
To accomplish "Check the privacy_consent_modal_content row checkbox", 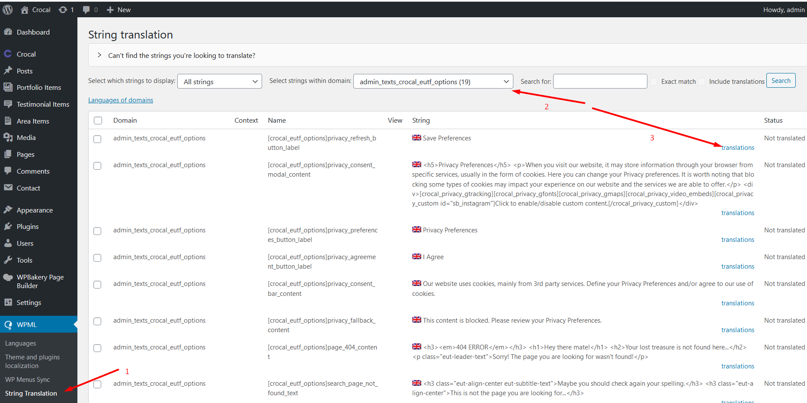I will pos(97,166).
